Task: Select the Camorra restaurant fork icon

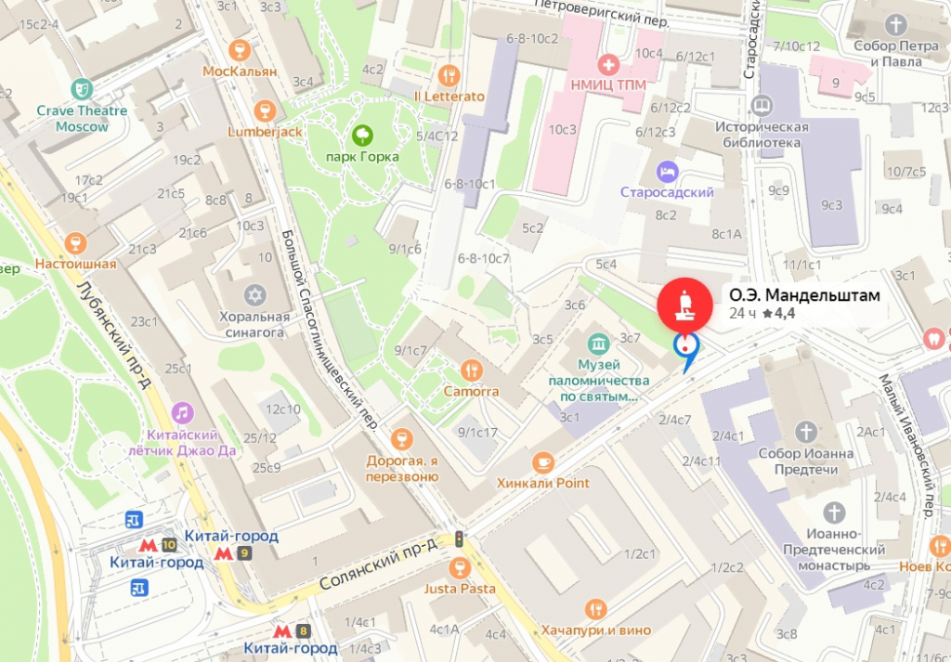Action: click(x=471, y=370)
